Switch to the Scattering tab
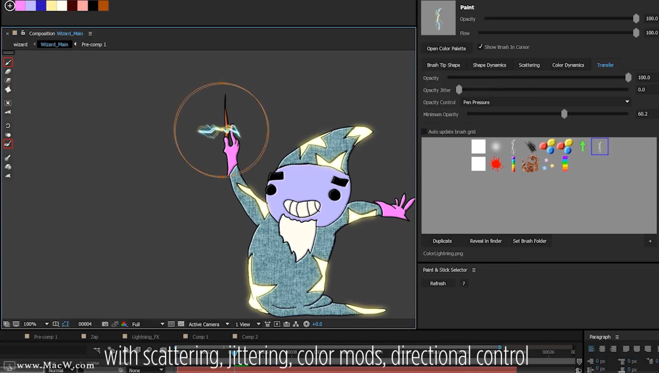The image size is (659, 373). point(529,65)
